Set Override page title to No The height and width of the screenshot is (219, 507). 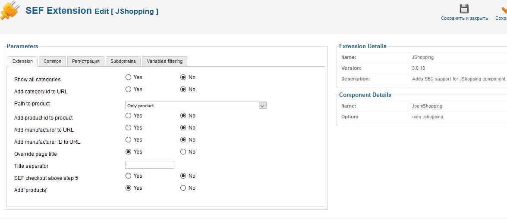coord(183,151)
